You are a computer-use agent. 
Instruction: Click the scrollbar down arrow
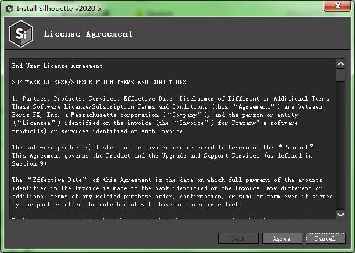coord(340,215)
